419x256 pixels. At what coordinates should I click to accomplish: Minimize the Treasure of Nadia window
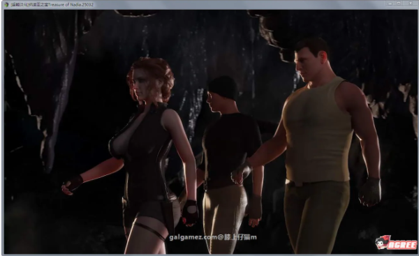click(x=390, y=3)
